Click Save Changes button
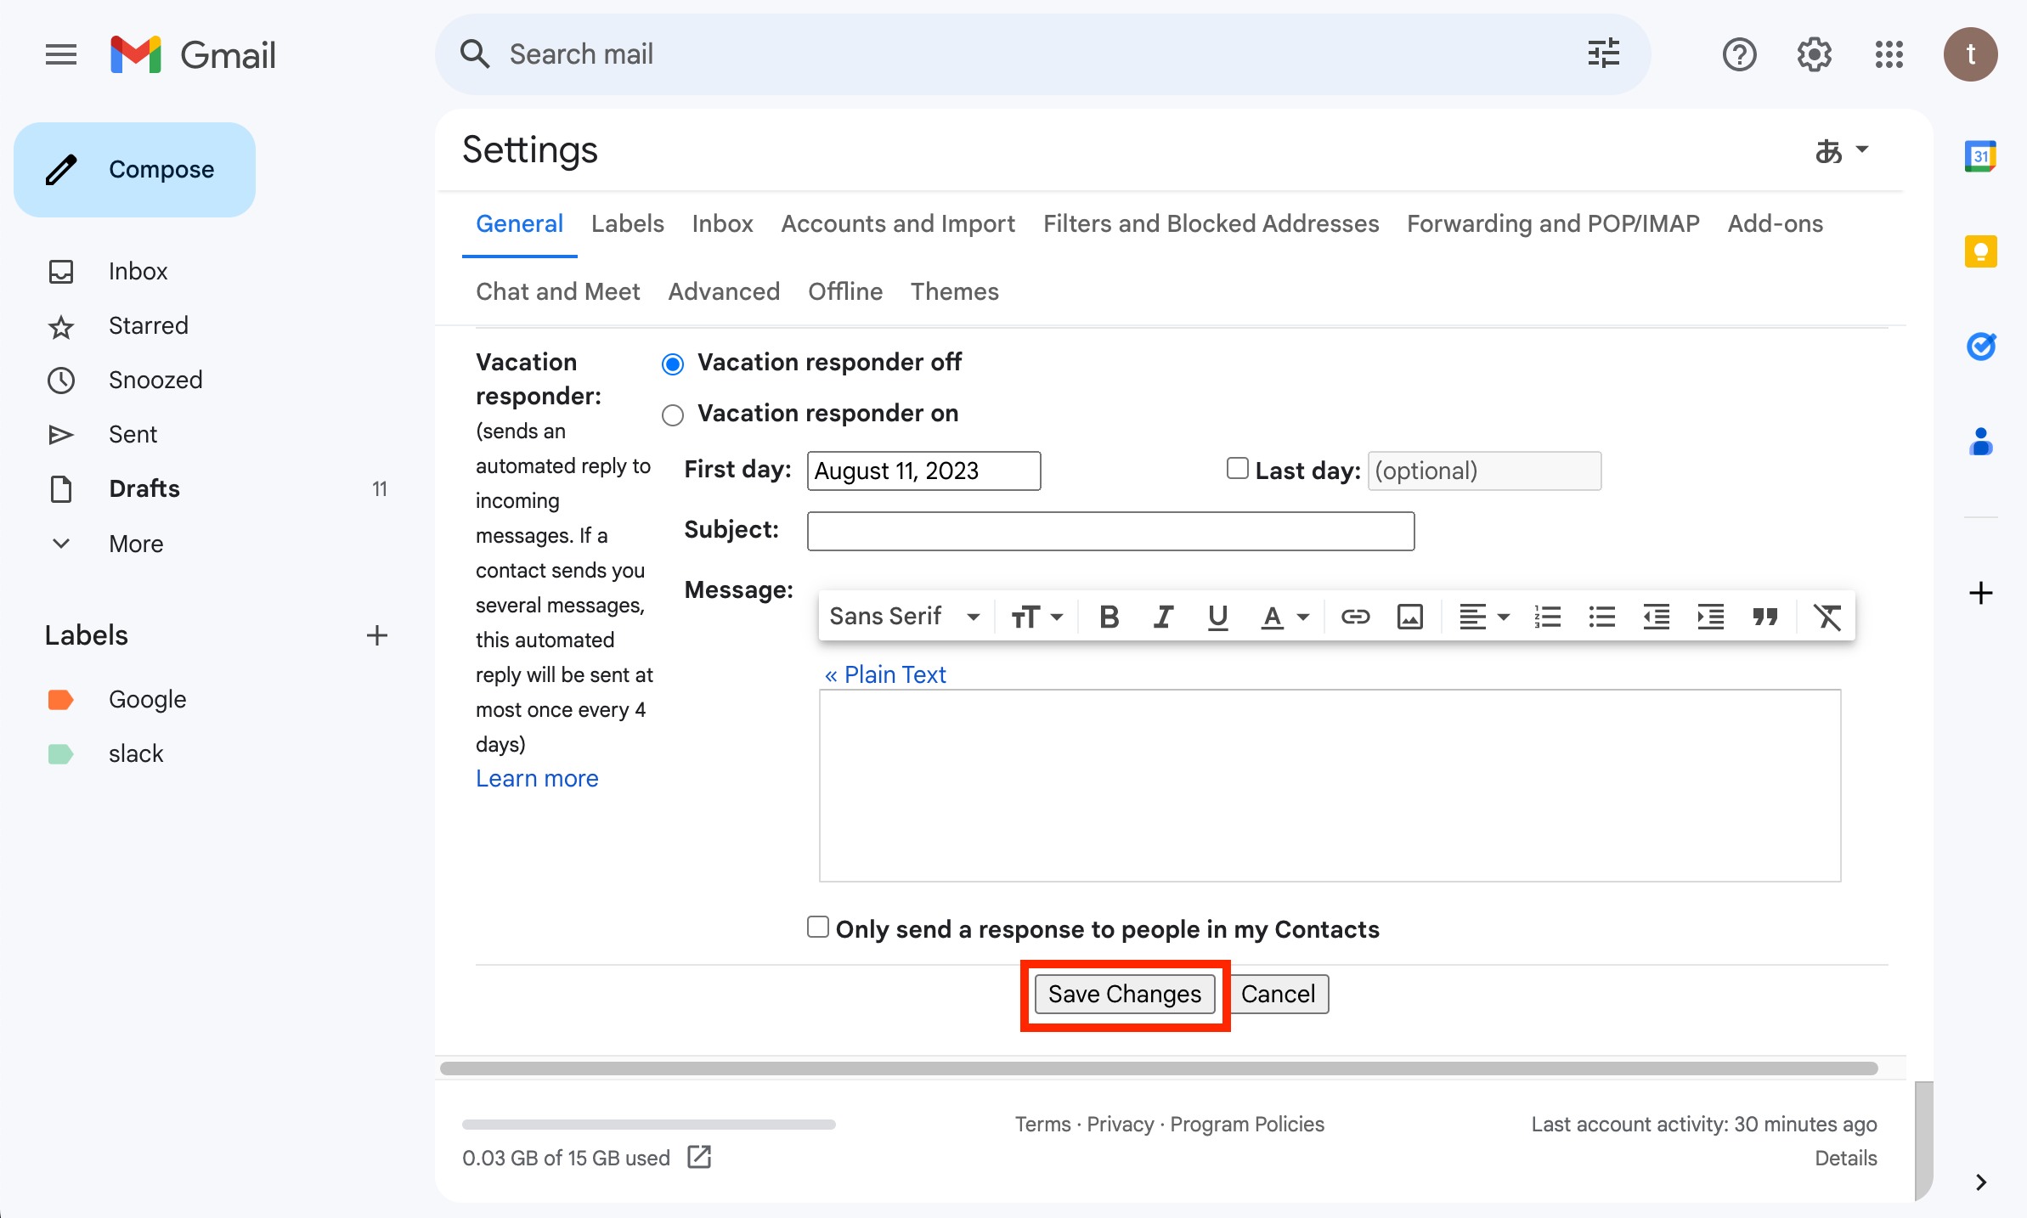2027x1218 pixels. [x=1125, y=995]
